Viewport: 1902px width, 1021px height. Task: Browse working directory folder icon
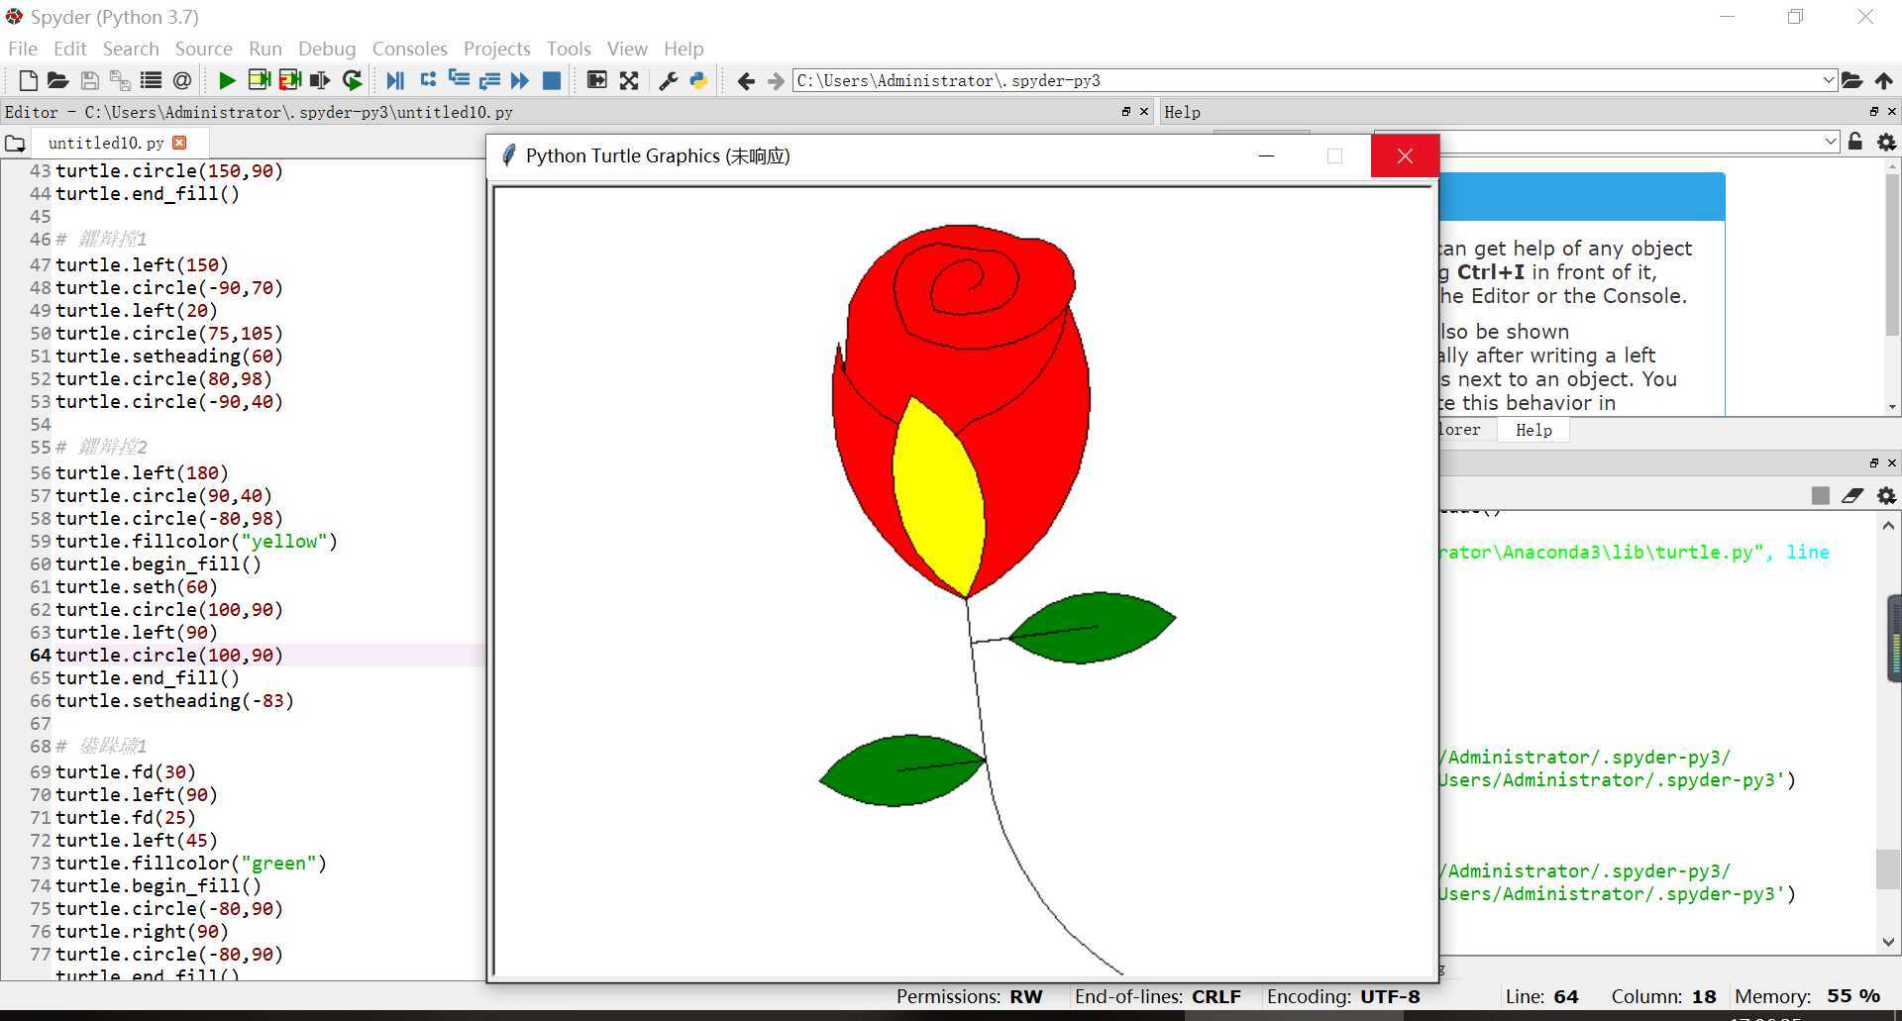1851,80
